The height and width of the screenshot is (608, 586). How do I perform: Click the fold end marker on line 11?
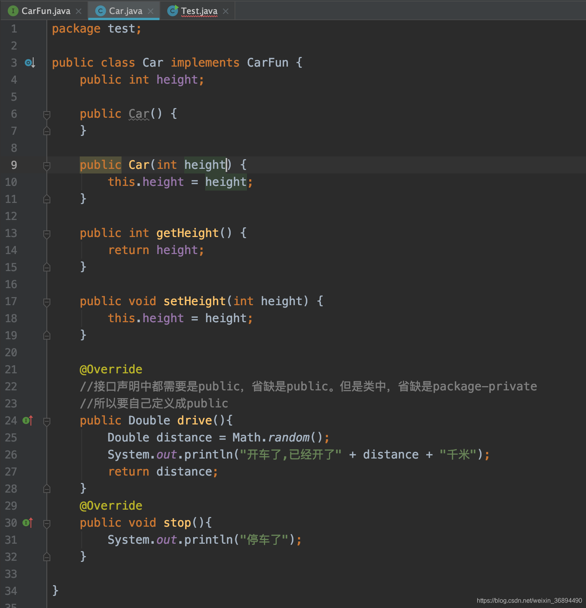(47, 199)
